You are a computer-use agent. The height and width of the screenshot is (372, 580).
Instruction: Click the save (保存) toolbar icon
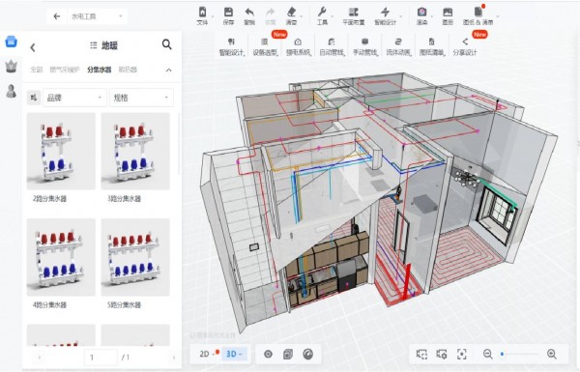click(x=228, y=15)
